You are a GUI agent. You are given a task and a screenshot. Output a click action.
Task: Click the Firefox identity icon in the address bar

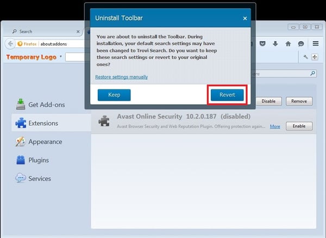coord(20,44)
